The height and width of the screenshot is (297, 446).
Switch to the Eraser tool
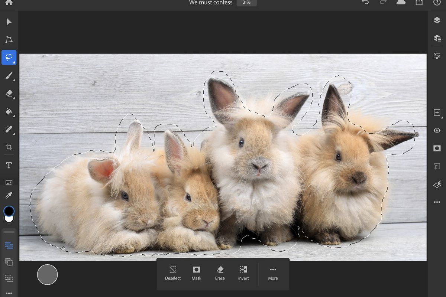9,94
